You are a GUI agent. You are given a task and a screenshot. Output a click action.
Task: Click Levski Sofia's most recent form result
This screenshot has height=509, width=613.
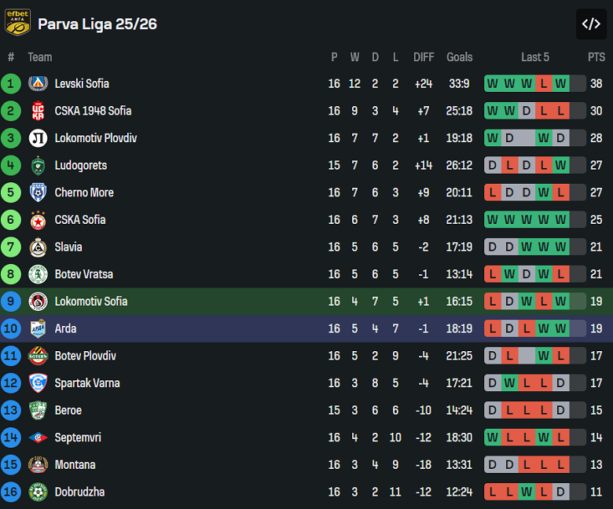560,84
